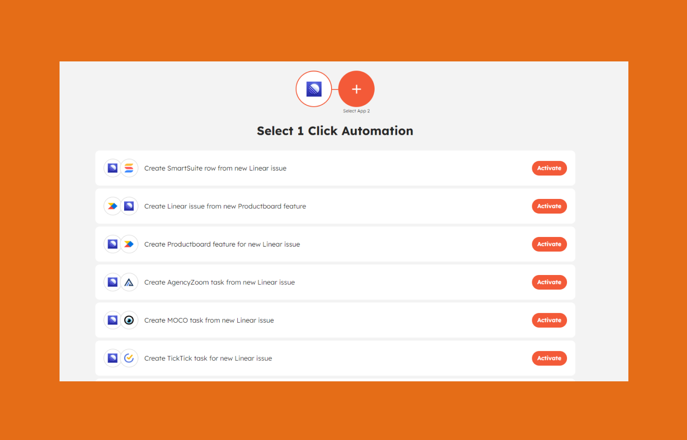Click the plus icon to select App 2
This screenshot has height=440, width=687.
click(x=356, y=89)
